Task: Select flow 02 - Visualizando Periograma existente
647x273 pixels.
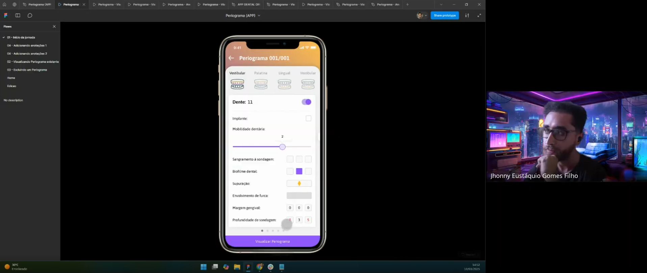Action: [x=33, y=62]
